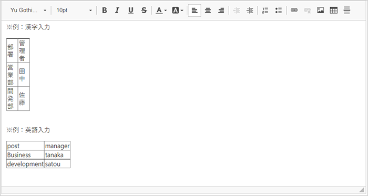Open the 10pt font size dropdown

click(x=74, y=11)
